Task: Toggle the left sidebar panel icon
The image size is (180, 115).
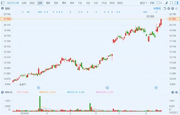Action: 3,3
